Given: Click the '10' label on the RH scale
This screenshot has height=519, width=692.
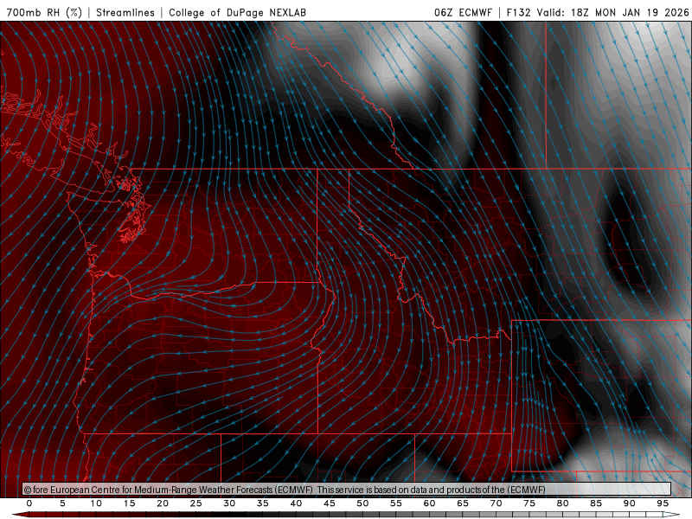Looking at the screenshot, I should click(x=96, y=503).
